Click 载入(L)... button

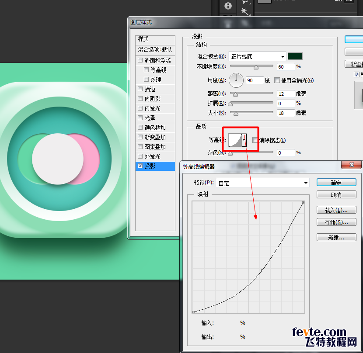tap(336, 210)
